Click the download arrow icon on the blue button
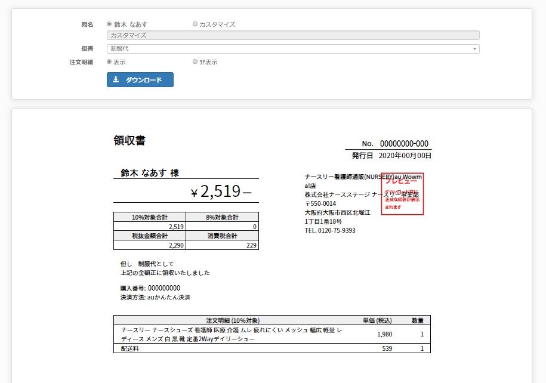546x383 pixels. click(x=116, y=80)
